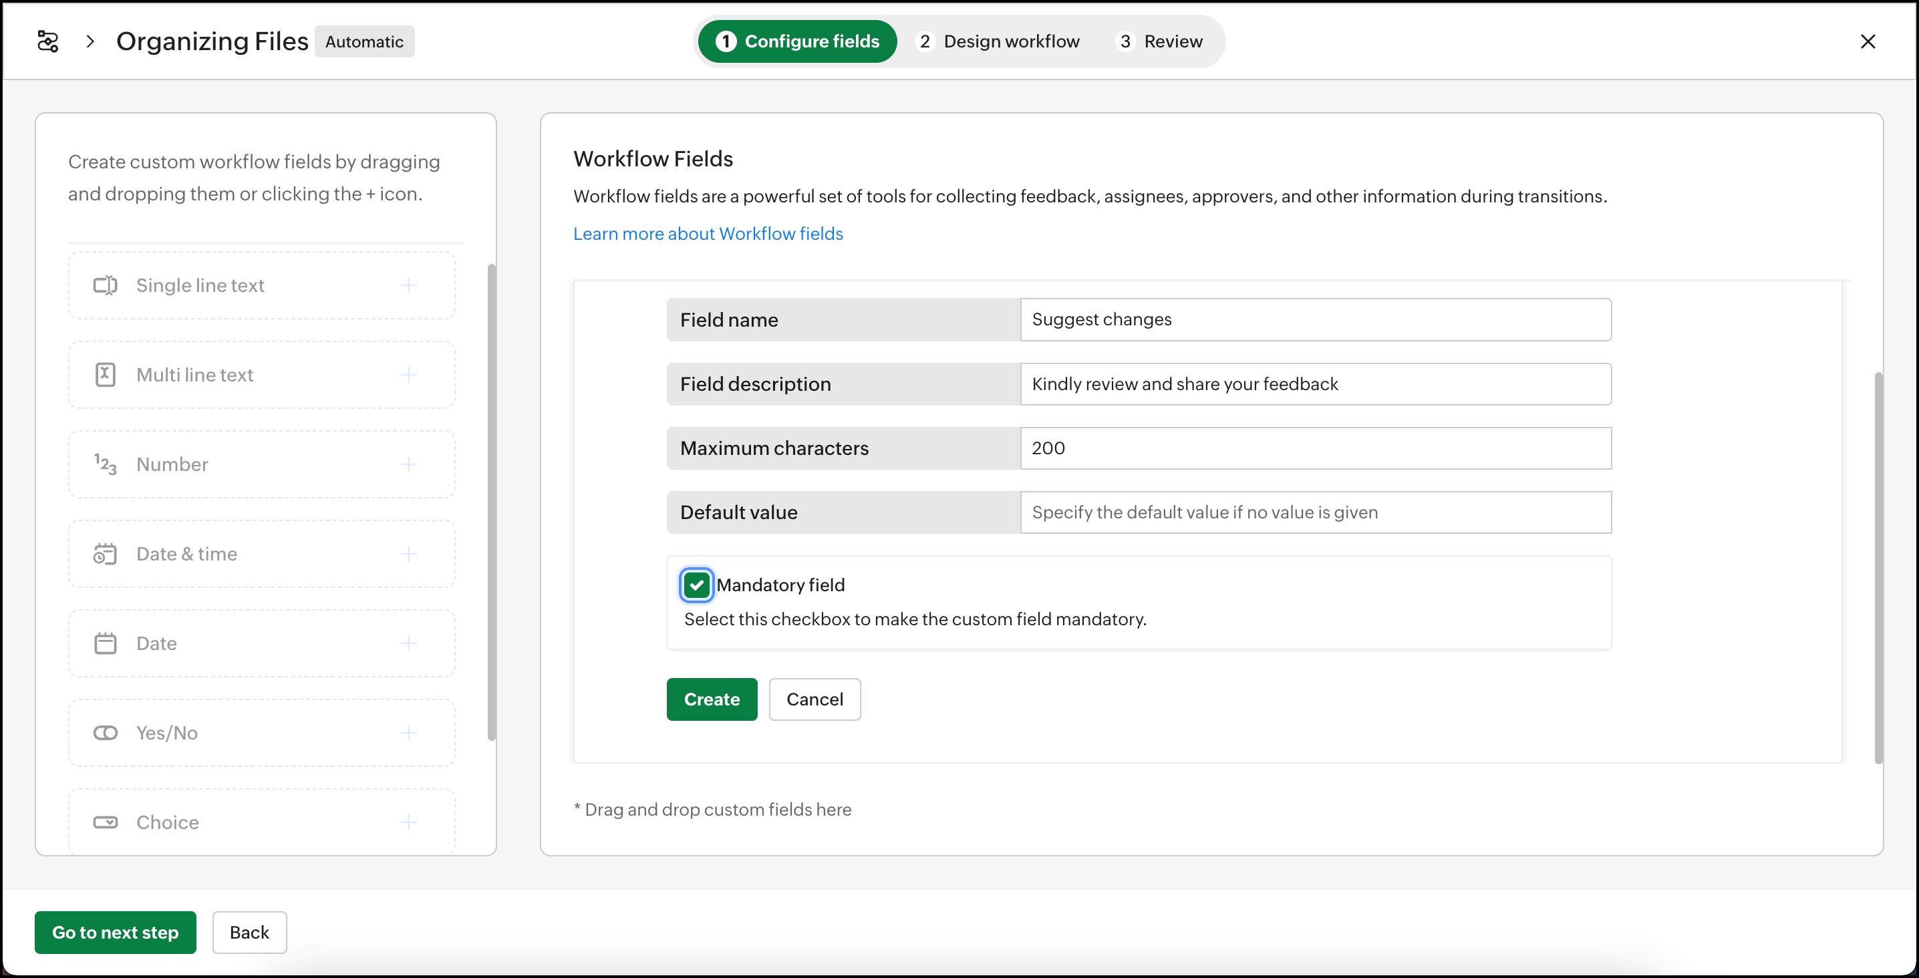Select Configure fields step
Viewport: 1919px width, 978px height.
797,41
